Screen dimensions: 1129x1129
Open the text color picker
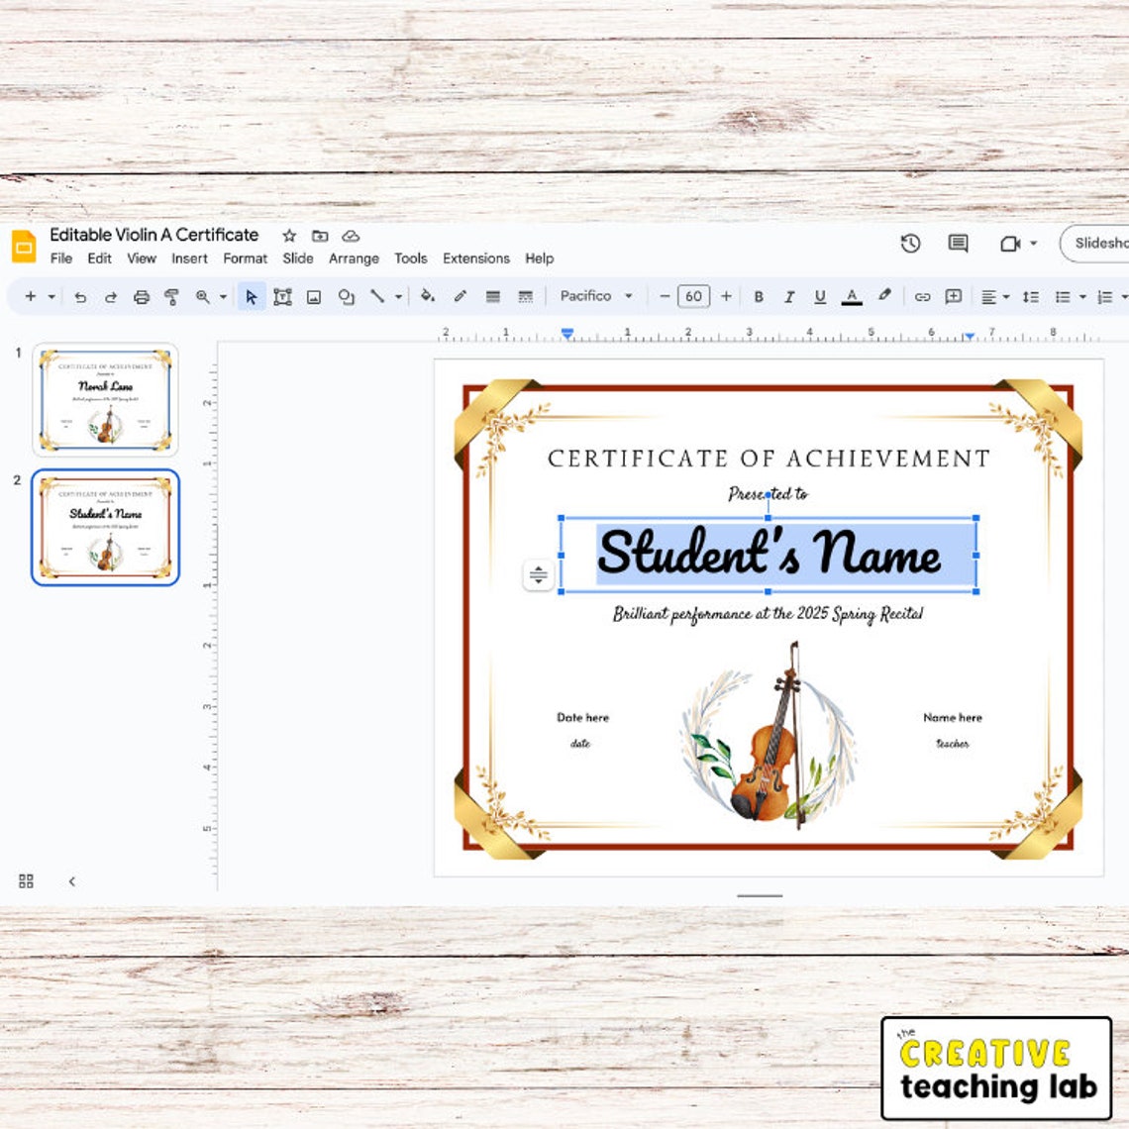(x=853, y=296)
